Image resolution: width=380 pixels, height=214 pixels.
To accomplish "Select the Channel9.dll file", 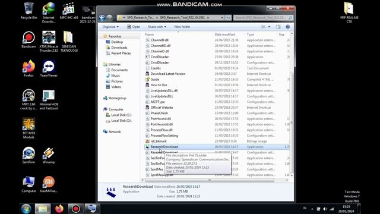I will 160,40.
